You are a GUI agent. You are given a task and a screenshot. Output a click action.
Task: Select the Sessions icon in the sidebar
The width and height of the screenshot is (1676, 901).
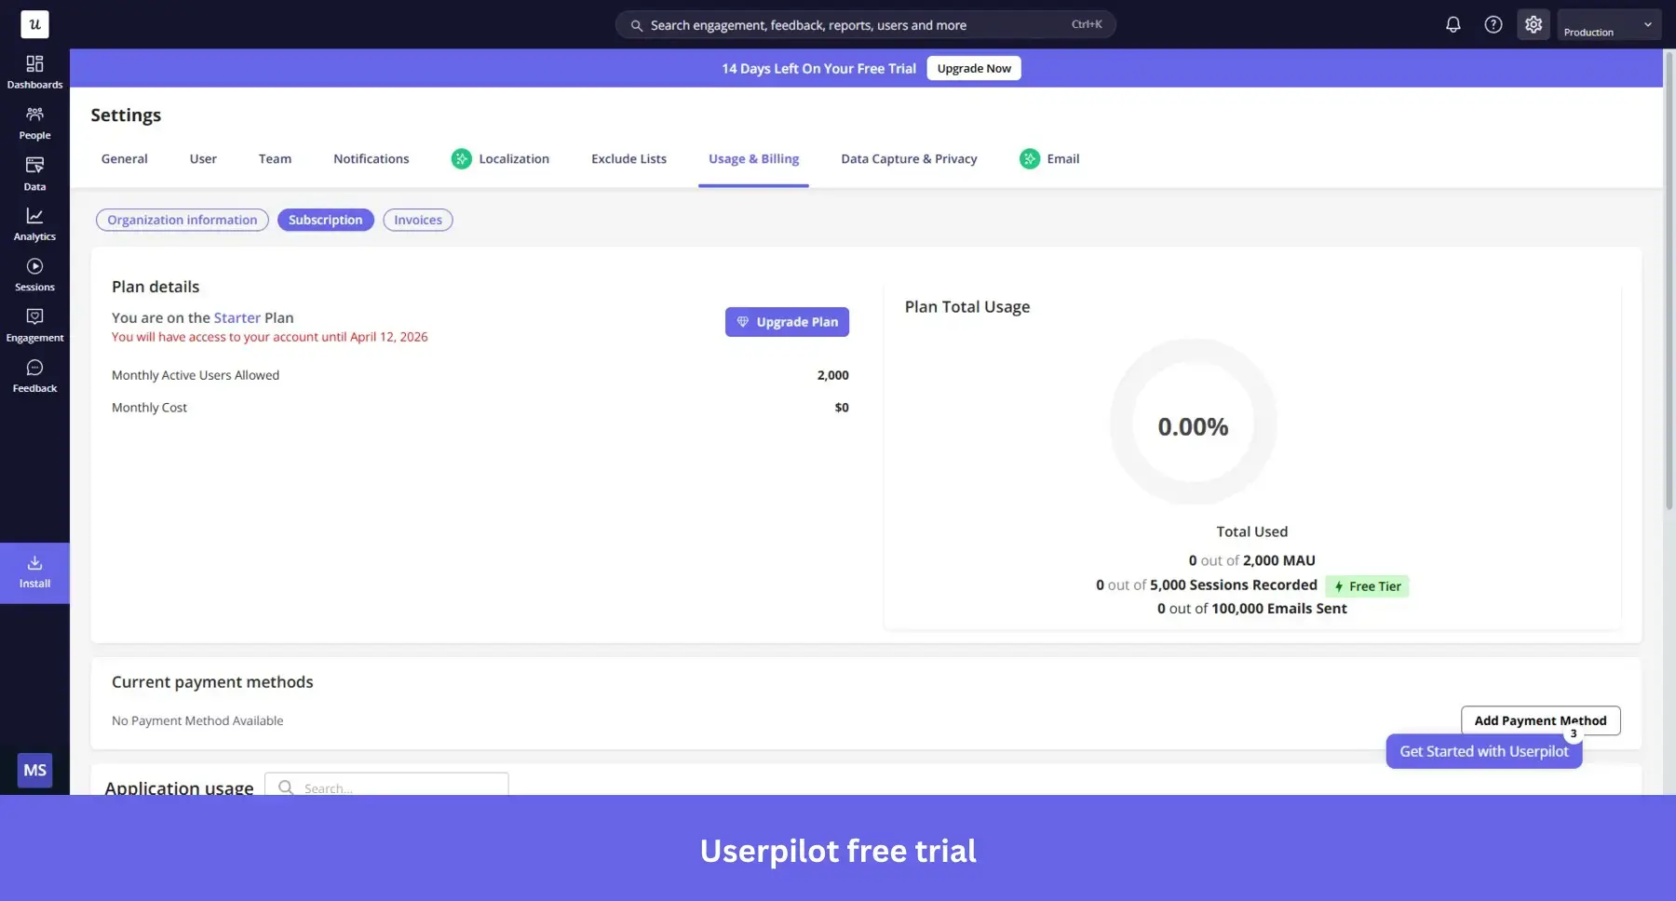click(34, 273)
